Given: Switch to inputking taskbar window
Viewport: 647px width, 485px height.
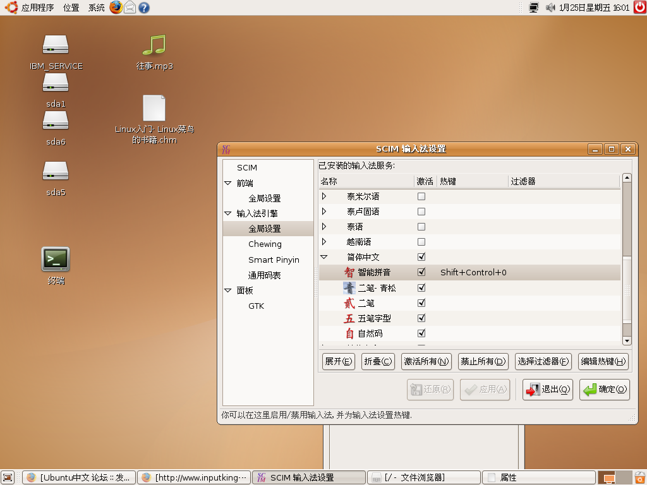Looking at the screenshot, I should (195, 477).
